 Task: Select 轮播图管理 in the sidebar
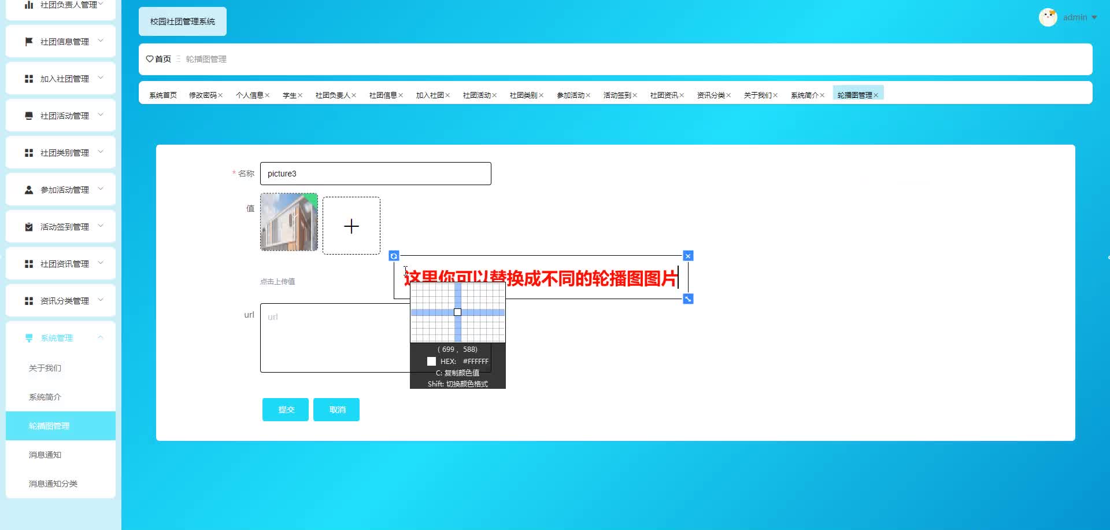point(61,426)
